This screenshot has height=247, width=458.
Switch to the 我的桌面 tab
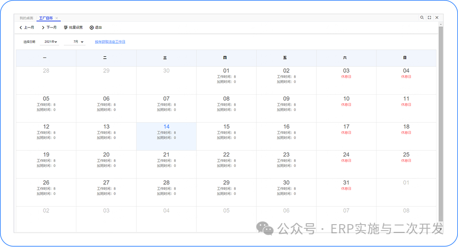tap(26, 18)
